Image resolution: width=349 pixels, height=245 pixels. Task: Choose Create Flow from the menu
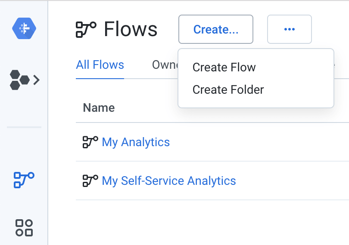tap(224, 67)
